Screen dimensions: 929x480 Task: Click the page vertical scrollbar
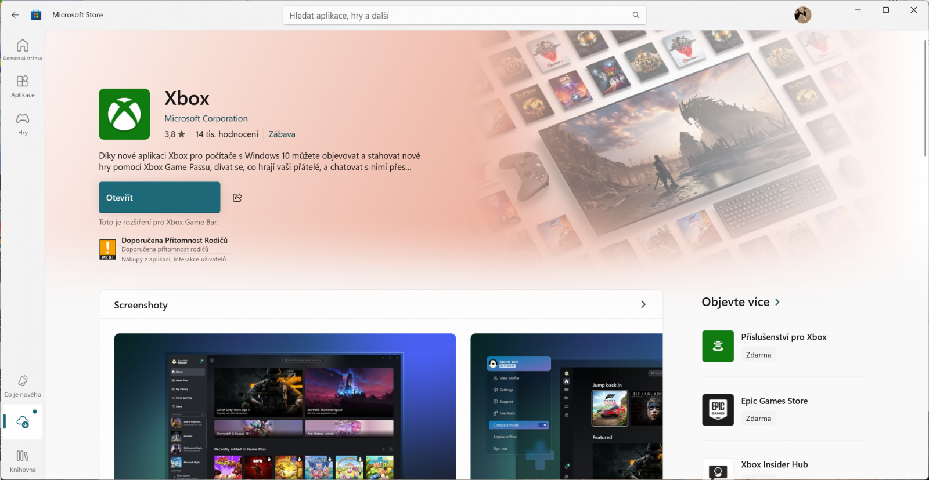point(925,98)
